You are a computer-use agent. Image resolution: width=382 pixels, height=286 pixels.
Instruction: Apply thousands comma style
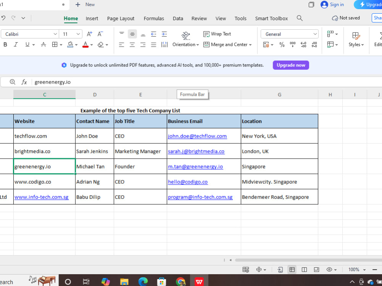pyautogui.click(x=293, y=45)
